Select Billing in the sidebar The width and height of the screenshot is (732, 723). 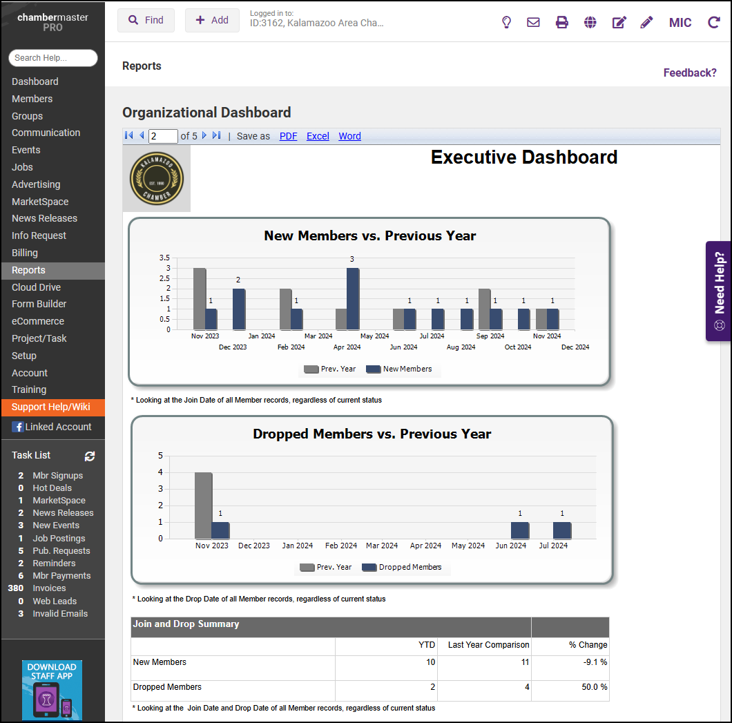coord(25,253)
